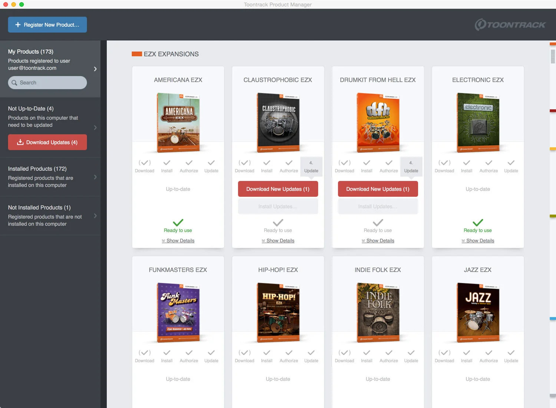Click the vertical scrollbar thumb

click(x=553, y=57)
